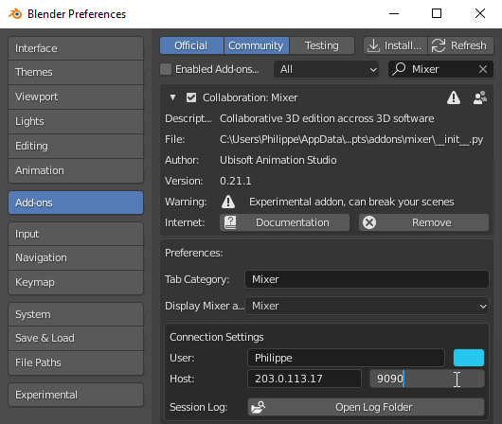This screenshot has height=424, width=502.
Task: Click the download icon on Install button
Action: 373,45
